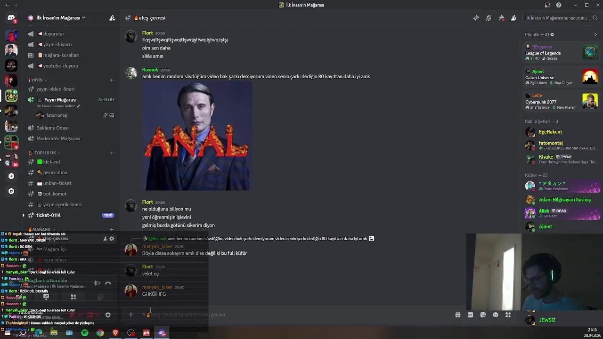Open the gift Nitro icon

click(x=457, y=315)
